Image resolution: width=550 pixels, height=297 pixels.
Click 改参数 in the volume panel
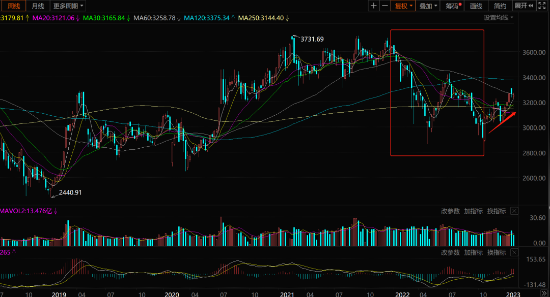tap(450, 211)
